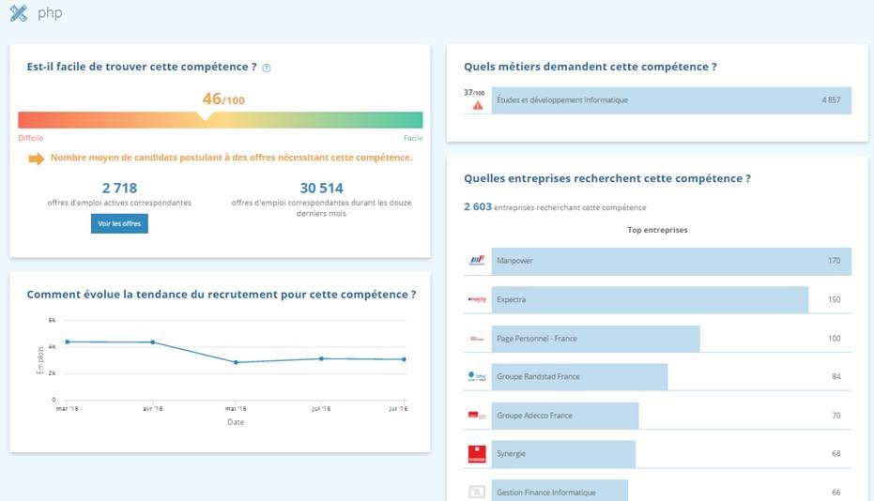
Task: Click the orange arrow icon beside candidats text
Action: tap(37, 159)
